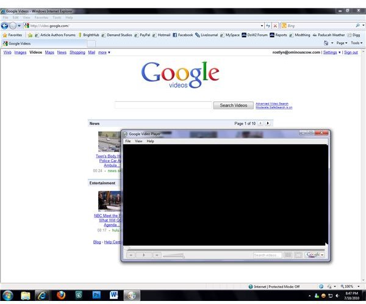Click the Entertainment video thumbnail

point(109,201)
